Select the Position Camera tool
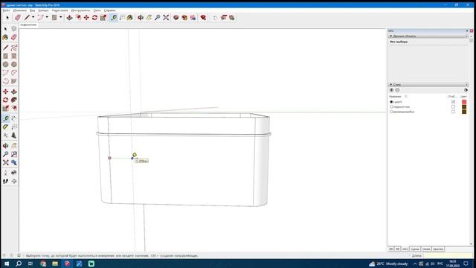 5,173
